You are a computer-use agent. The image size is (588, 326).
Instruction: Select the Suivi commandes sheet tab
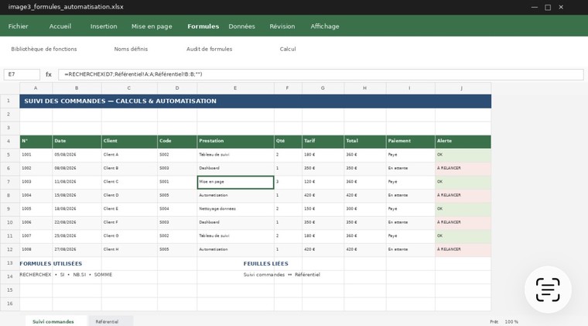53,321
